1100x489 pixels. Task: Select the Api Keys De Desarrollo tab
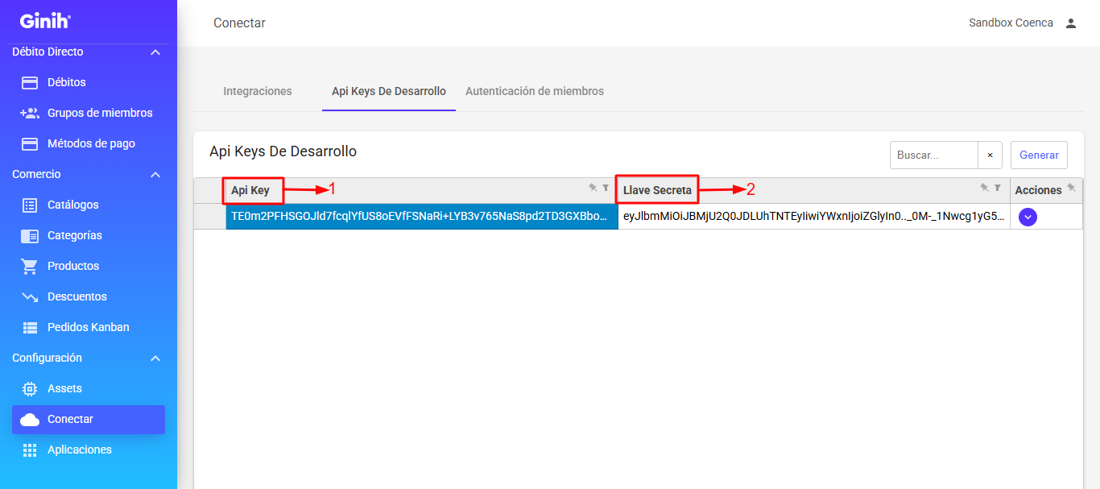(389, 91)
